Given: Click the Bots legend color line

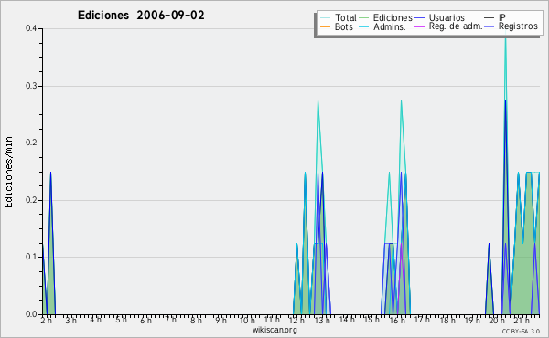Looking at the screenshot, I should [325, 26].
